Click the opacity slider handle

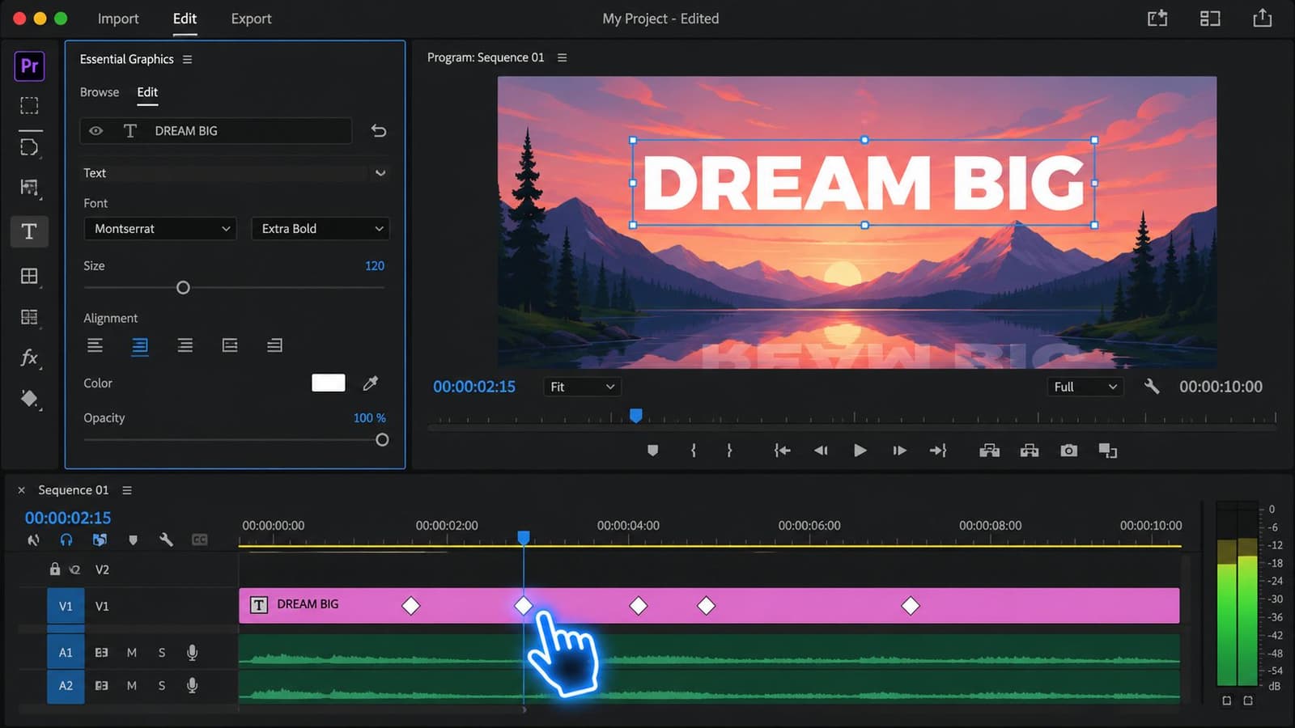coord(382,440)
